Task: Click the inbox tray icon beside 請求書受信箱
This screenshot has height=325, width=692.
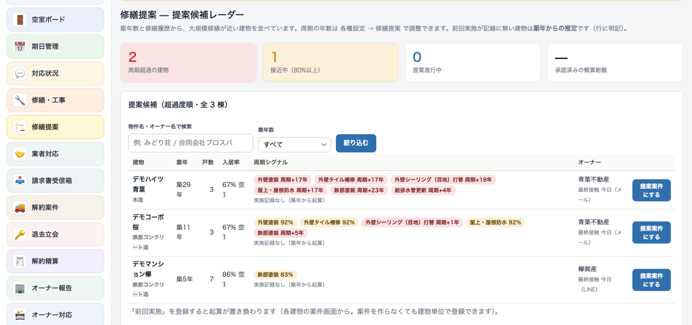Action: tap(20, 181)
